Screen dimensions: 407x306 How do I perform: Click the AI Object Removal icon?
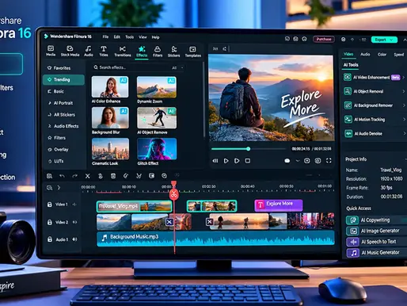pyautogui.click(x=348, y=91)
